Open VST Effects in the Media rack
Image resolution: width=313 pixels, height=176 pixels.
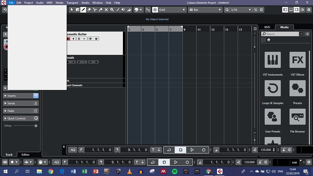click(x=297, y=60)
